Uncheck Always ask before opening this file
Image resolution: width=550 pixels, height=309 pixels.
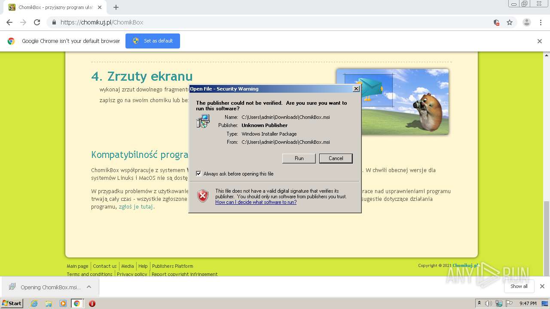[x=199, y=173]
